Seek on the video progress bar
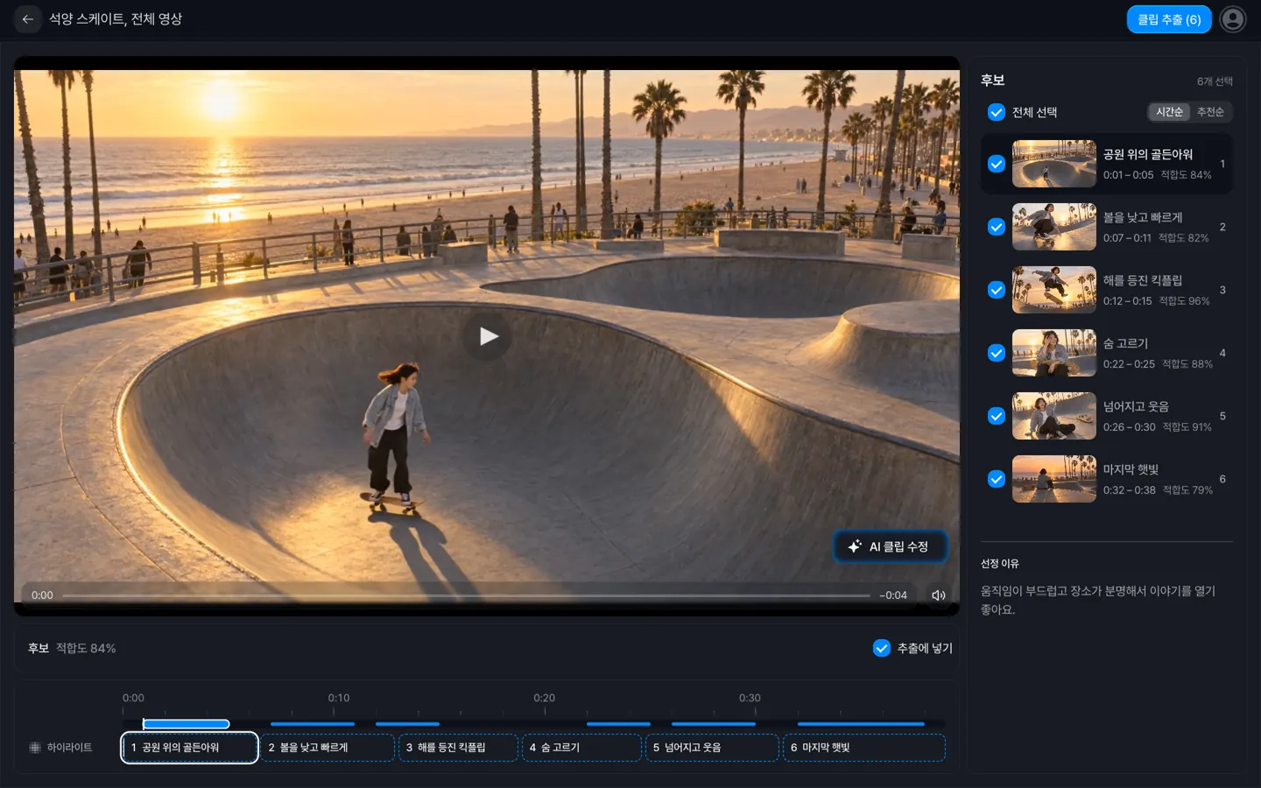 466,595
